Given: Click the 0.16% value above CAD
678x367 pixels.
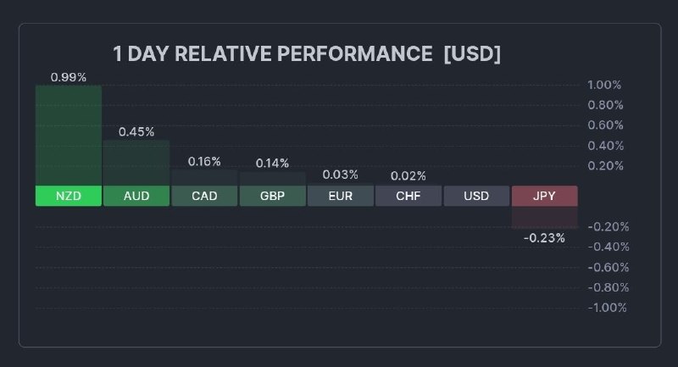Looking at the screenshot, I should 204,161.
